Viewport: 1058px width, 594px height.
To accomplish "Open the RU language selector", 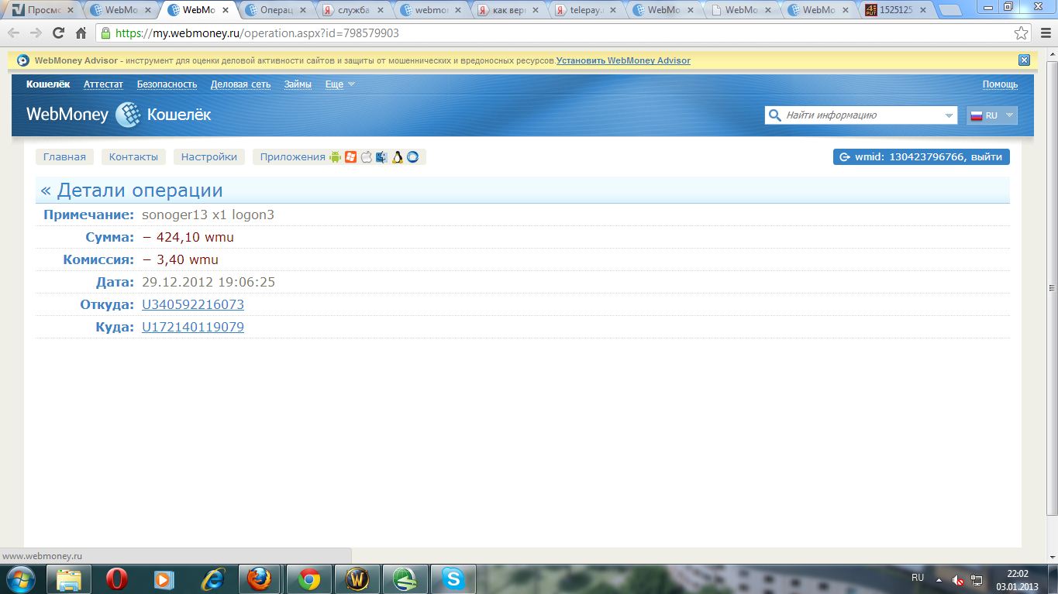I will 992,115.
